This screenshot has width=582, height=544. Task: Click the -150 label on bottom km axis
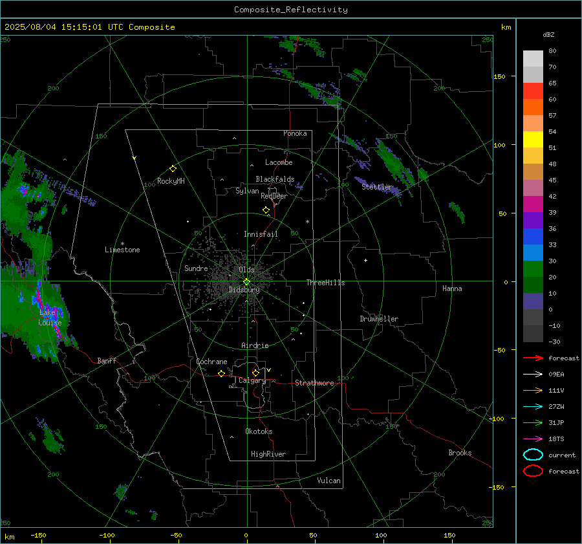38,535
